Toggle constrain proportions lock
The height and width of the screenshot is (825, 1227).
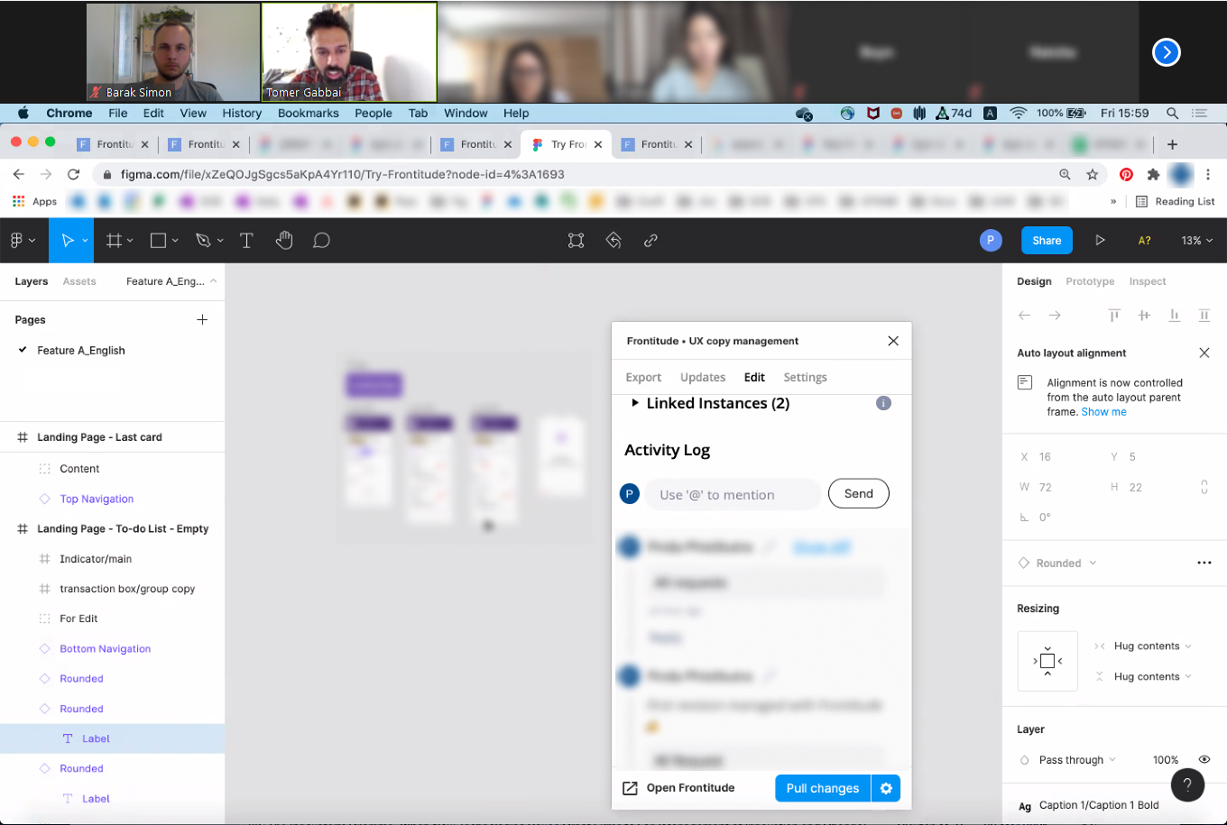point(1204,487)
